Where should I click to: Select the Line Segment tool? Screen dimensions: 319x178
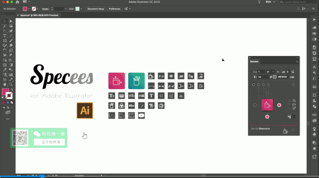(x=11, y=36)
